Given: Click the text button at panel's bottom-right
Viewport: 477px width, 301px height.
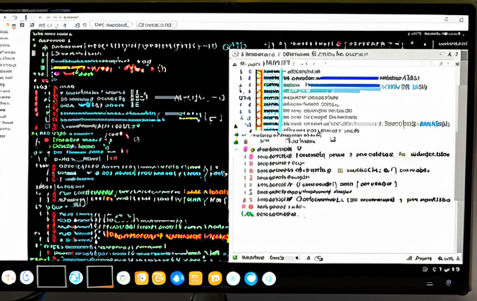Looking at the screenshot, I should point(424,258).
